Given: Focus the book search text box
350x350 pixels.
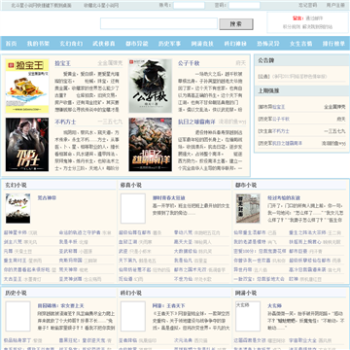Looking at the screenshot, I should coord(158,23).
